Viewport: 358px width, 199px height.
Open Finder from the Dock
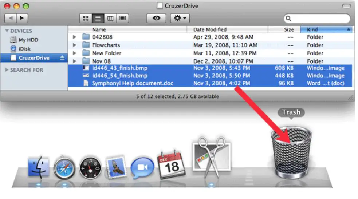coord(38,167)
